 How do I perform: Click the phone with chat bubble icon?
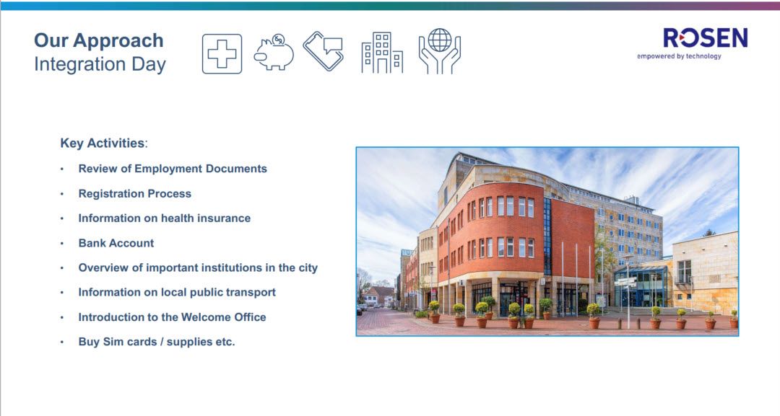[324, 50]
